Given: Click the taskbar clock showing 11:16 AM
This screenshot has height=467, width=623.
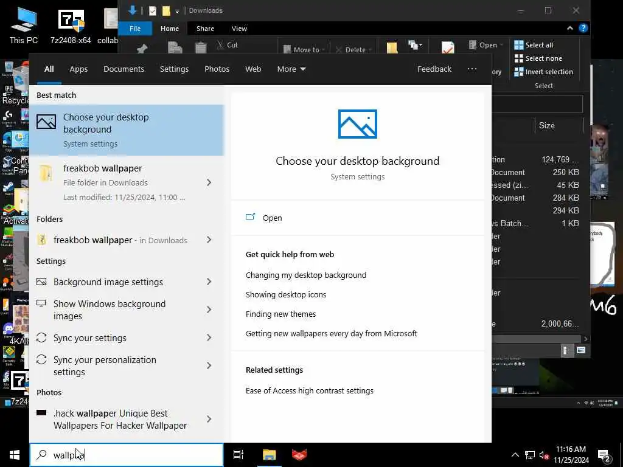Looking at the screenshot, I should pos(571,455).
